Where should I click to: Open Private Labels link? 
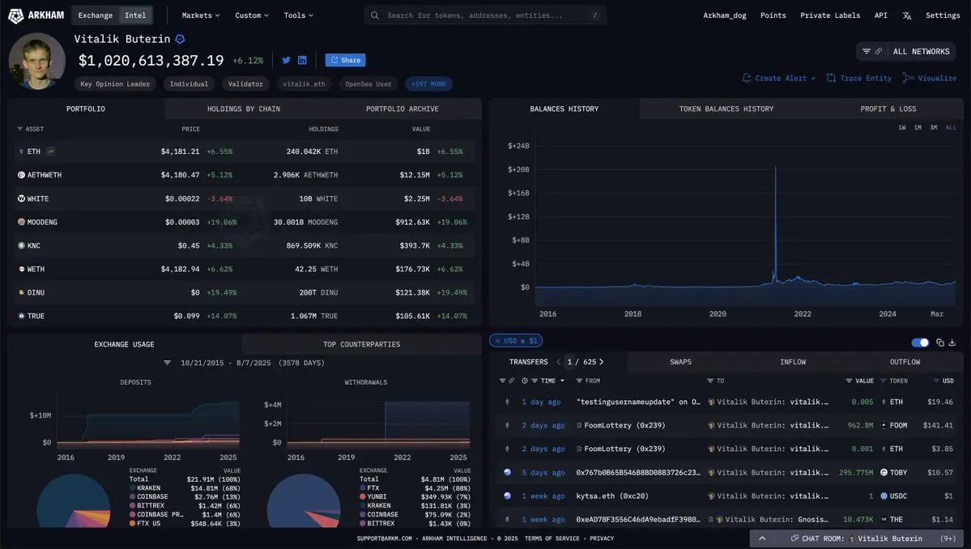pyautogui.click(x=830, y=15)
